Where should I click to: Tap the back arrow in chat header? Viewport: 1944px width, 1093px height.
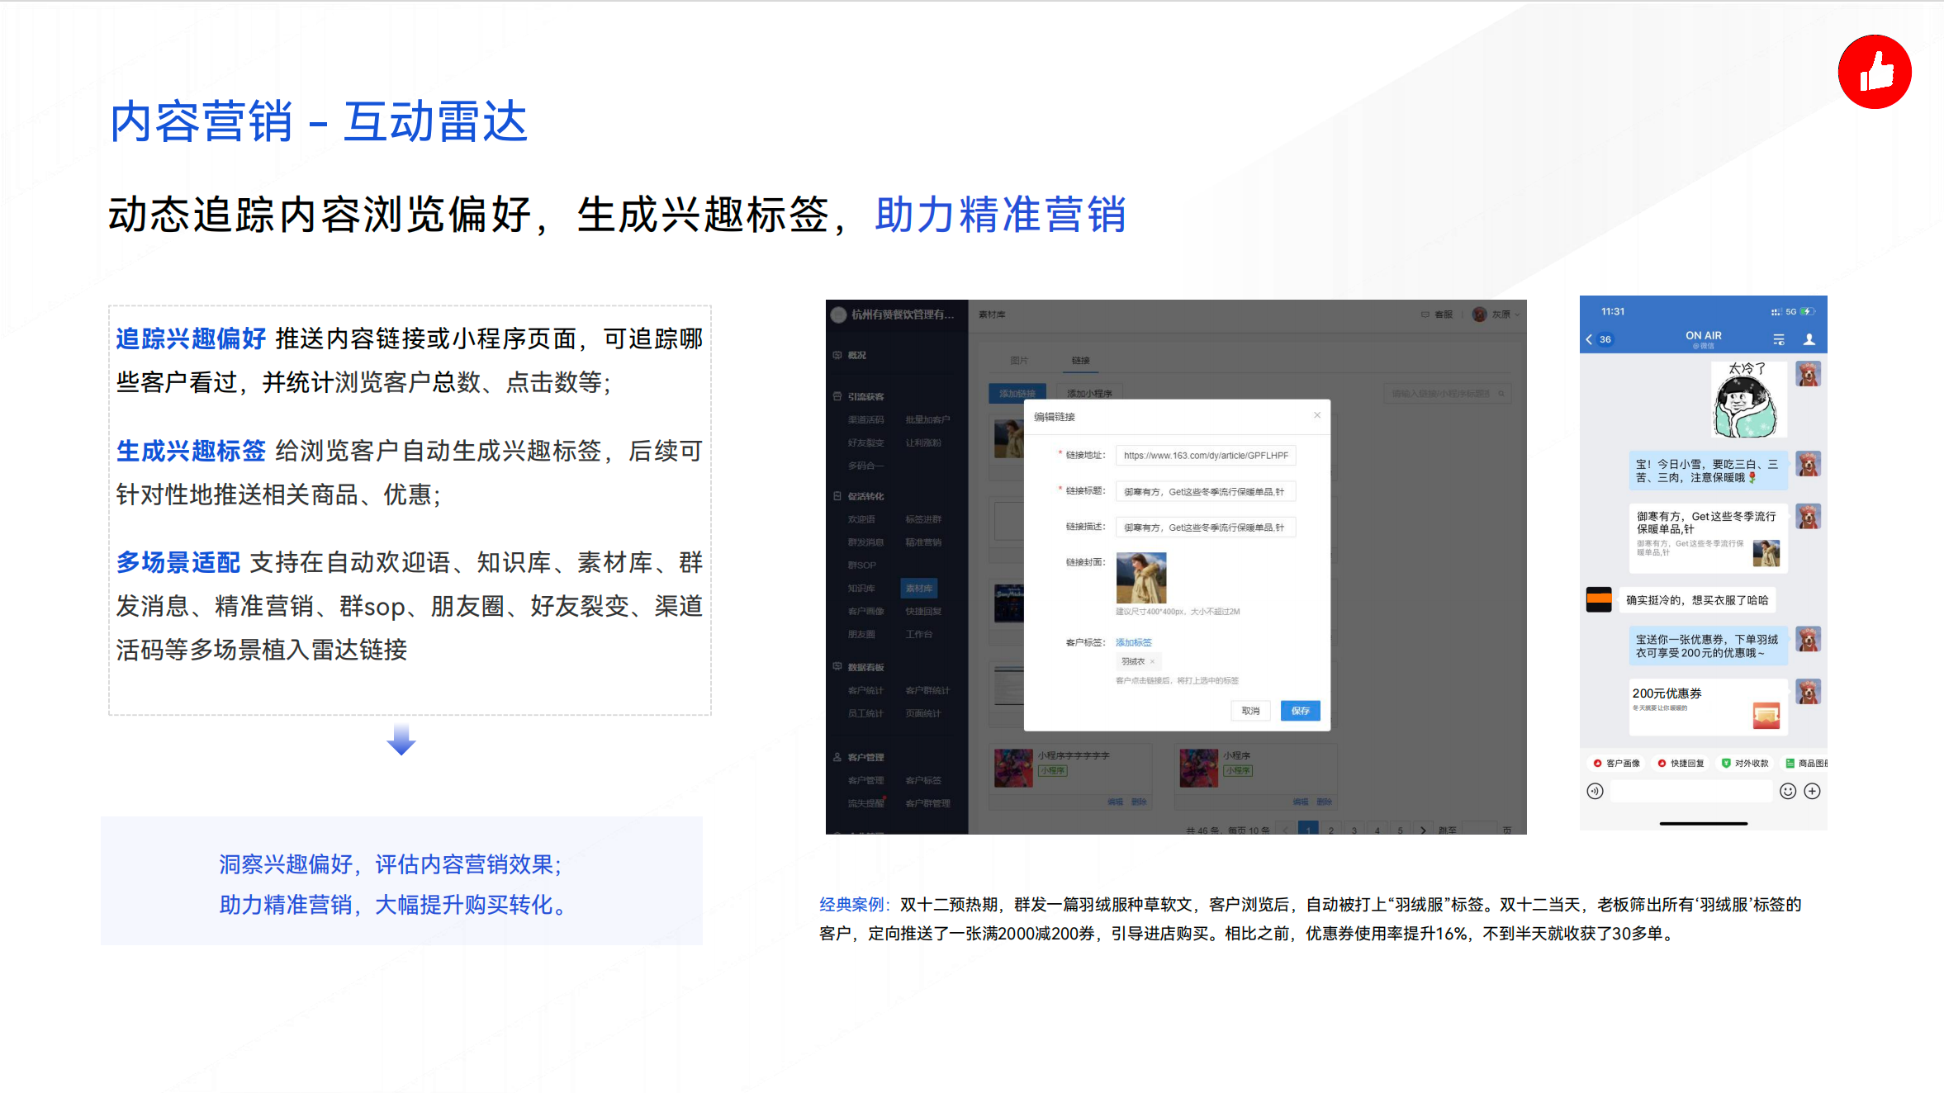coord(1589,339)
